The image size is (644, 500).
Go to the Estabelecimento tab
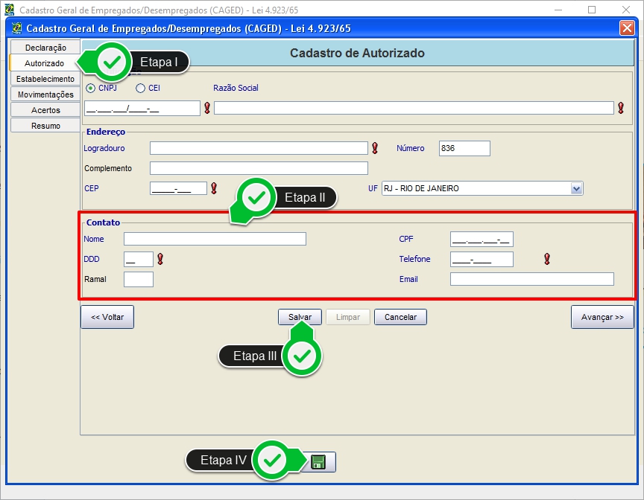click(x=45, y=79)
